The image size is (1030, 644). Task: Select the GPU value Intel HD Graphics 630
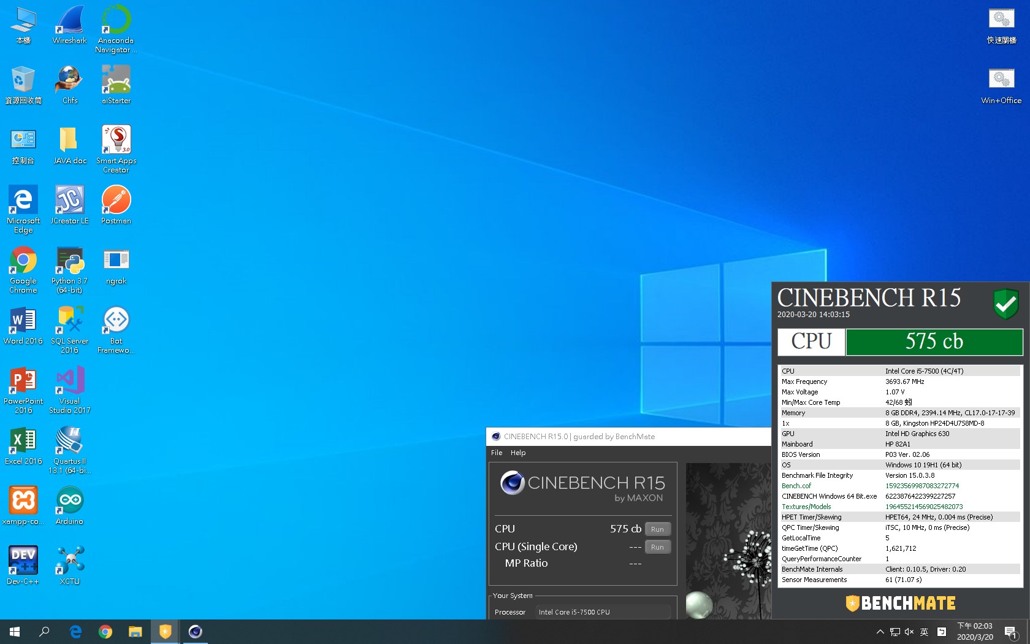click(x=917, y=434)
